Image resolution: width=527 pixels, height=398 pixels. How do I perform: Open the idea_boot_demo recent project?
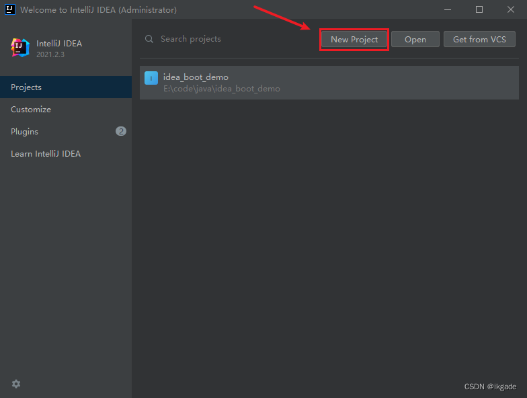tap(329, 83)
